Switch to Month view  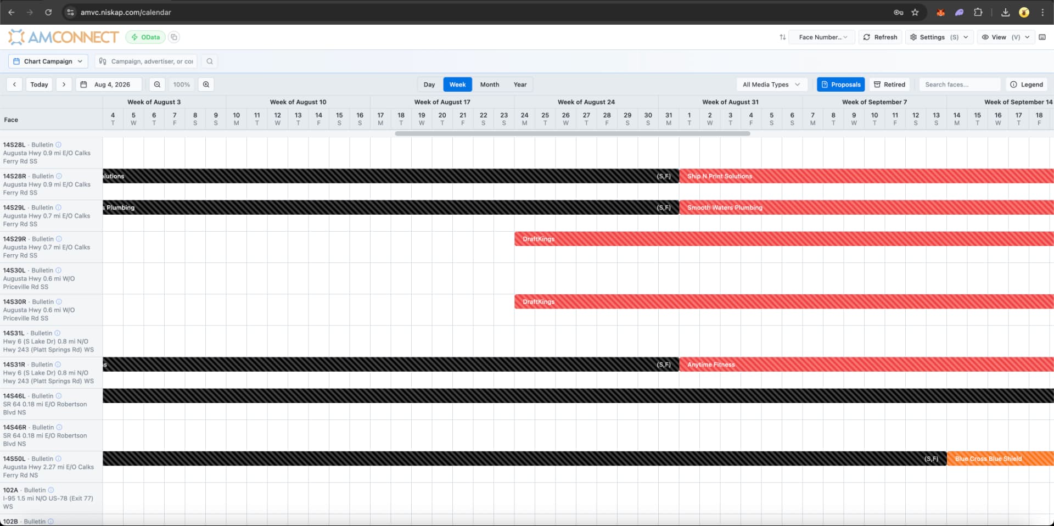tap(490, 85)
